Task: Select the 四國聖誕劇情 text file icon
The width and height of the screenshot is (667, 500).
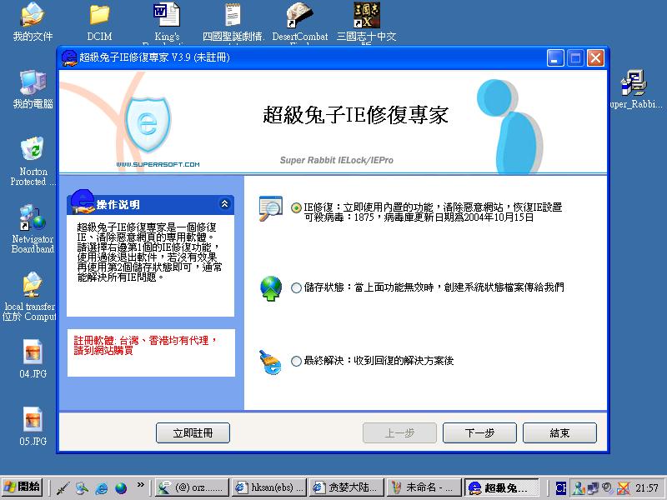Action: [233, 22]
